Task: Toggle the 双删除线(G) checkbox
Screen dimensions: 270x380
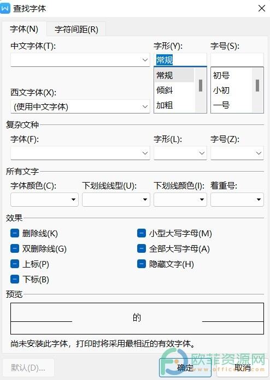Action: coord(15,248)
